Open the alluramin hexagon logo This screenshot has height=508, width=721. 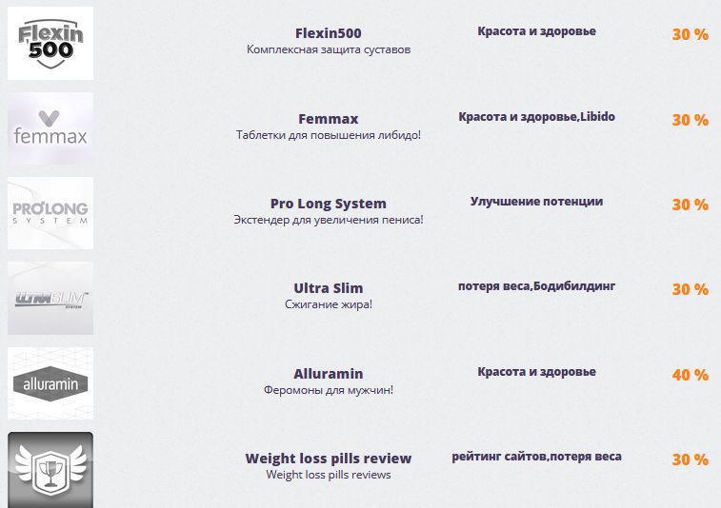point(50,383)
